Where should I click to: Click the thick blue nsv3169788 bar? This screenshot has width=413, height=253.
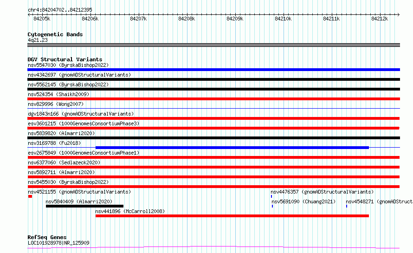click(232, 148)
